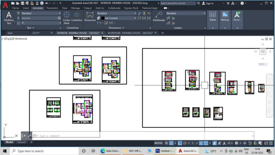Open the annotation scale 1:1 dropdown
The height and width of the screenshot is (155, 275).
(230, 143)
